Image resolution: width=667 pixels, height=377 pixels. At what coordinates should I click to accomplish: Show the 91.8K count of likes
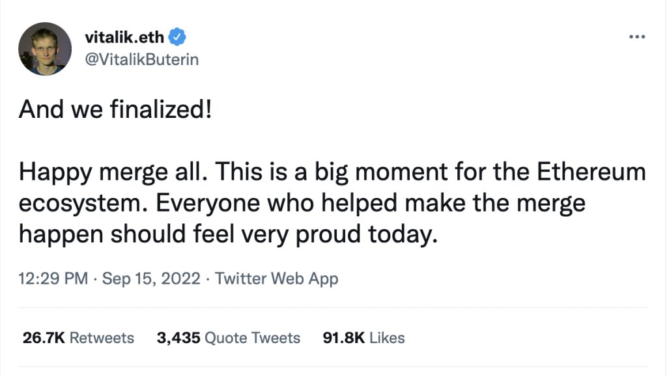[x=344, y=338]
